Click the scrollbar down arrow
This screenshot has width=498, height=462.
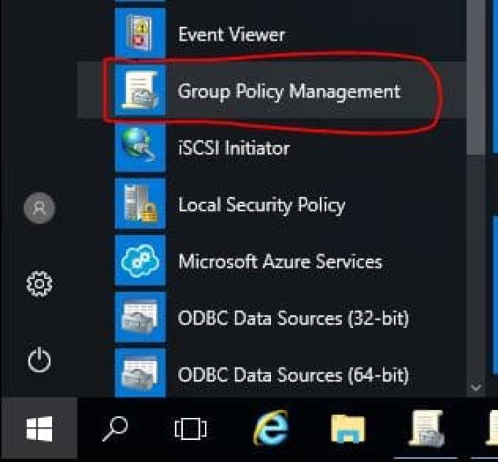[476, 387]
